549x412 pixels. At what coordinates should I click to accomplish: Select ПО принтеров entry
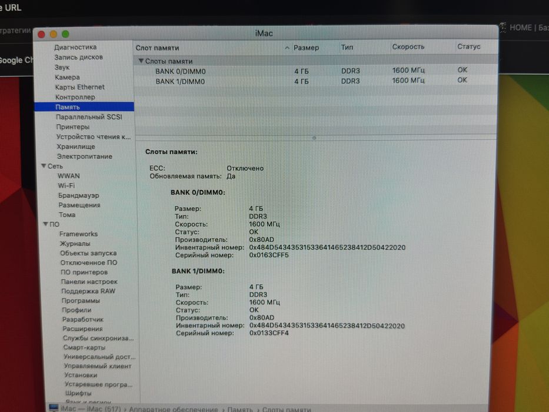point(84,272)
